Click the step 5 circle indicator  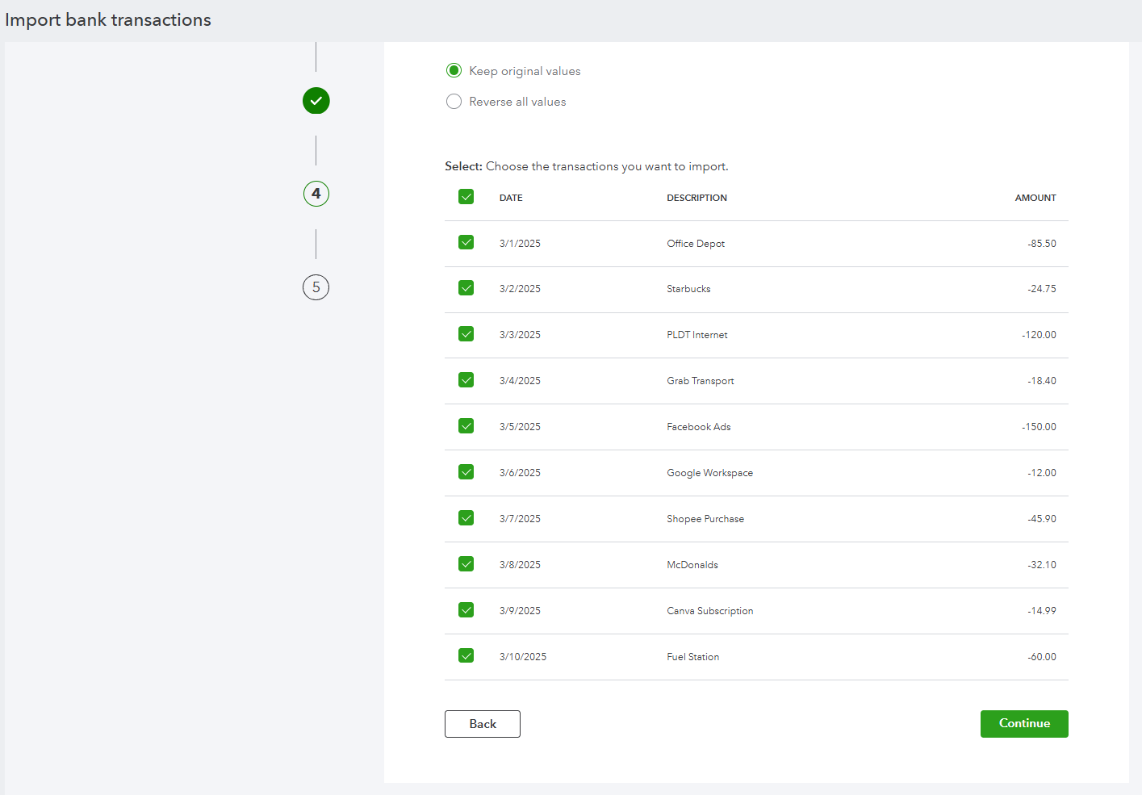tap(316, 287)
